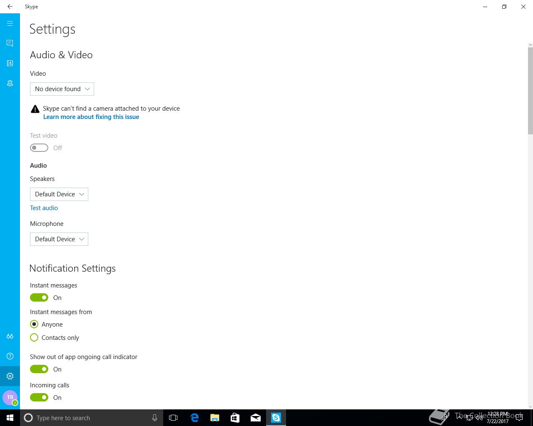Launch Microsoft Edge from the taskbar
This screenshot has height=426, width=533.
point(194,418)
